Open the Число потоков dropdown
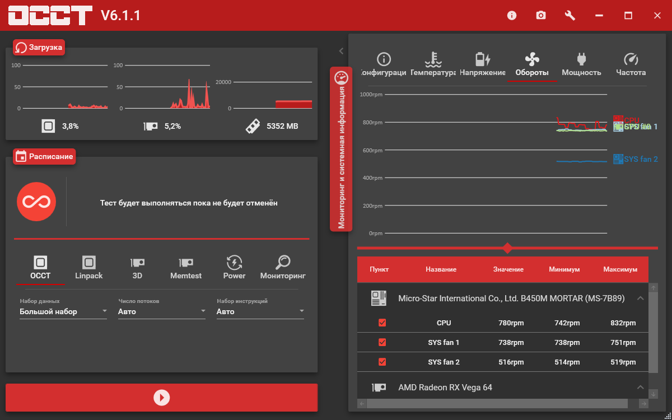This screenshot has width=672, height=420. (161, 311)
